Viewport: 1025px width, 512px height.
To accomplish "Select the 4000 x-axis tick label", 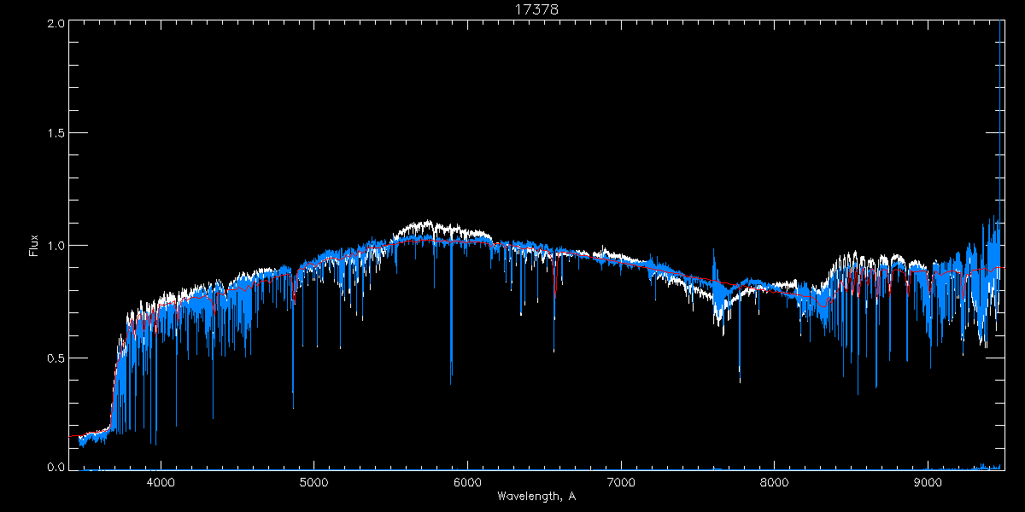I will (161, 482).
